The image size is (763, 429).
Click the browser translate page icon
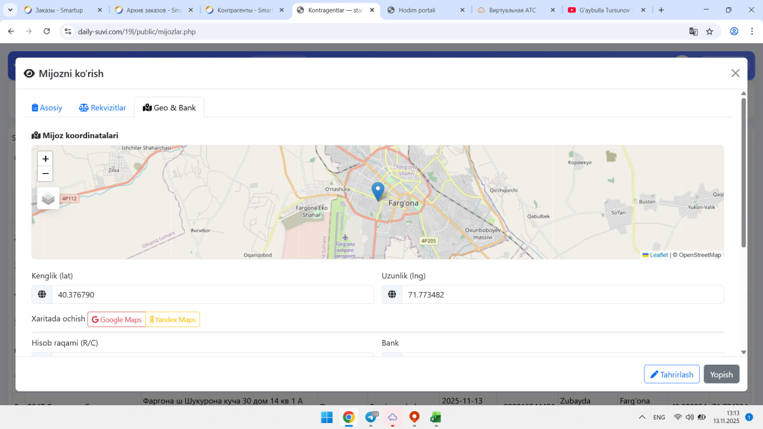(x=693, y=32)
